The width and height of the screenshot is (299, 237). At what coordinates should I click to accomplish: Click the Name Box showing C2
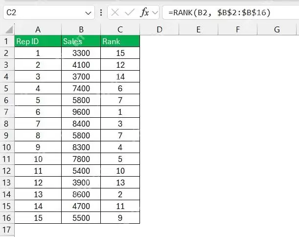click(x=49, y=12)
